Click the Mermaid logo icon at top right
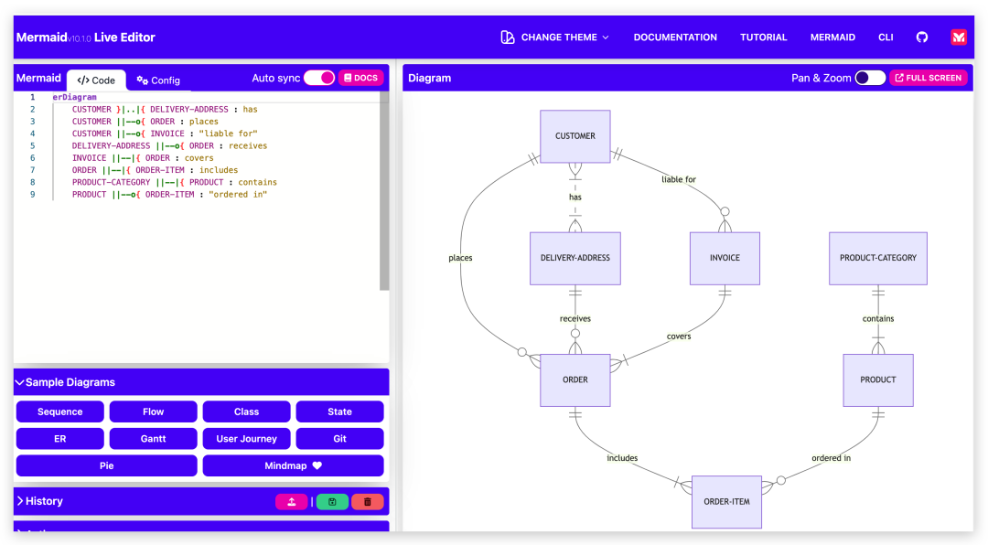Screen dimensions: 988x545 click(x=959, y=37)
